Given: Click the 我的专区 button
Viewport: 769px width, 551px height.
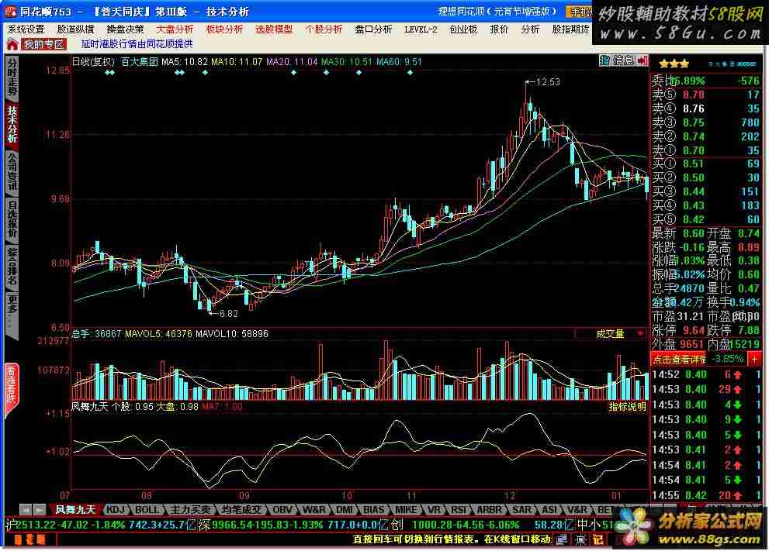Looking at the screenshot, I should coord(43,45).
